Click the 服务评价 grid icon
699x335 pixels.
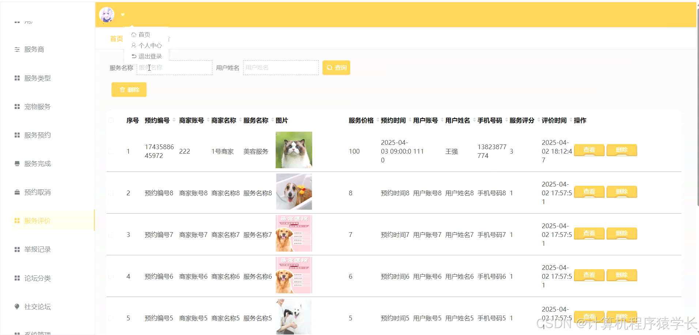point(17,221)
